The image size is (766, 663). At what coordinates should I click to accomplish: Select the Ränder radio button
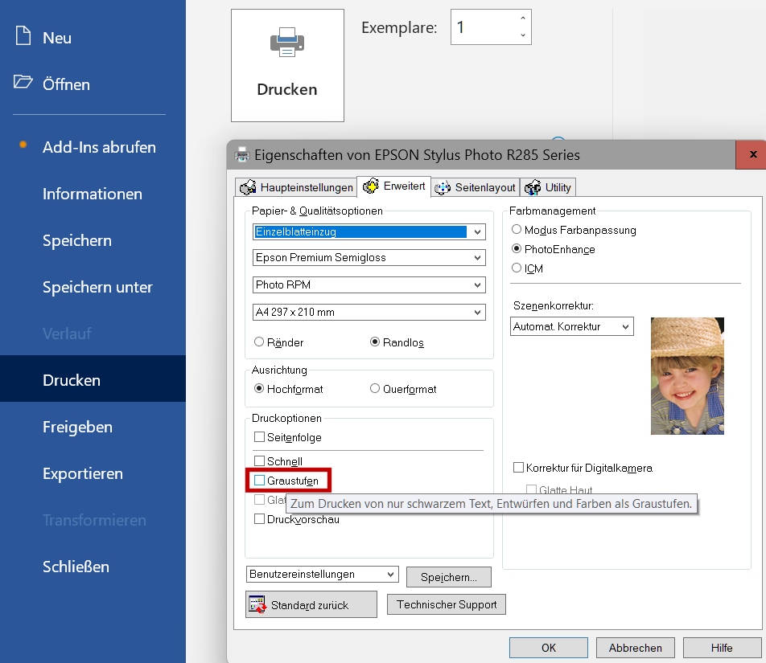[x=259, y=342]
